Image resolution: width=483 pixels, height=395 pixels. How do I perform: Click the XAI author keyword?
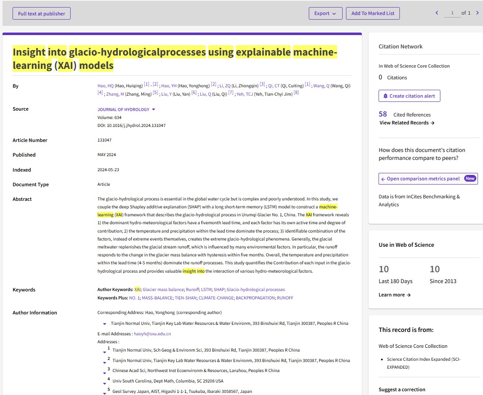pos(137,289)
